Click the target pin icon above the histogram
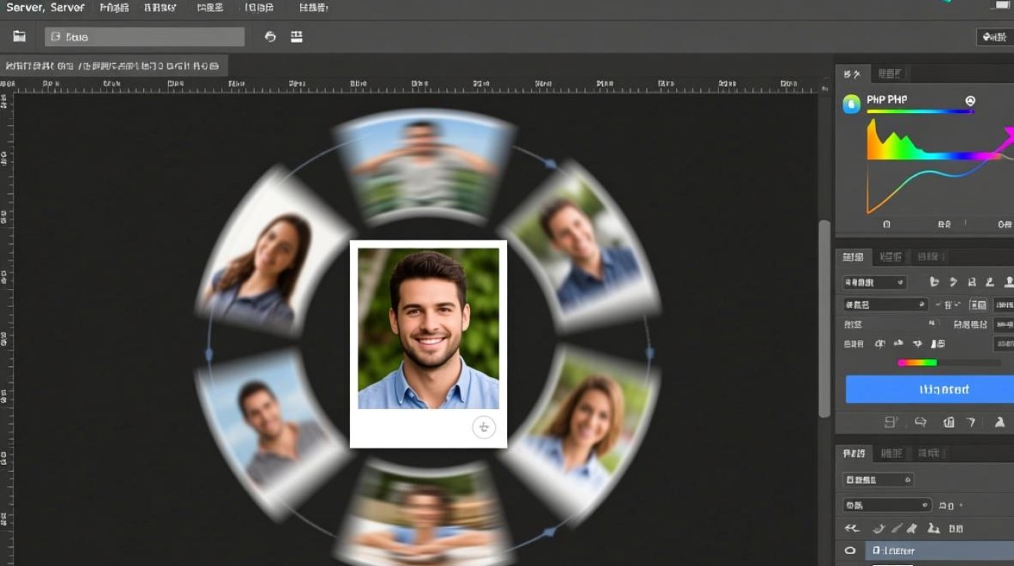The height and width of the screenshot is (566, 1014). click(970, 100)
